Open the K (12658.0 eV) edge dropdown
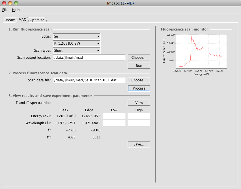This screenshot has height=189, width=241. click(x=77, y=44)
